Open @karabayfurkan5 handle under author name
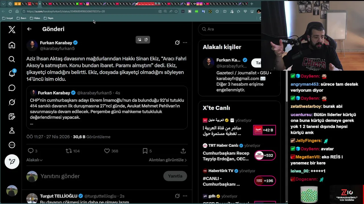The width and height of the screenshot is (364, 204). click(57, 48)
